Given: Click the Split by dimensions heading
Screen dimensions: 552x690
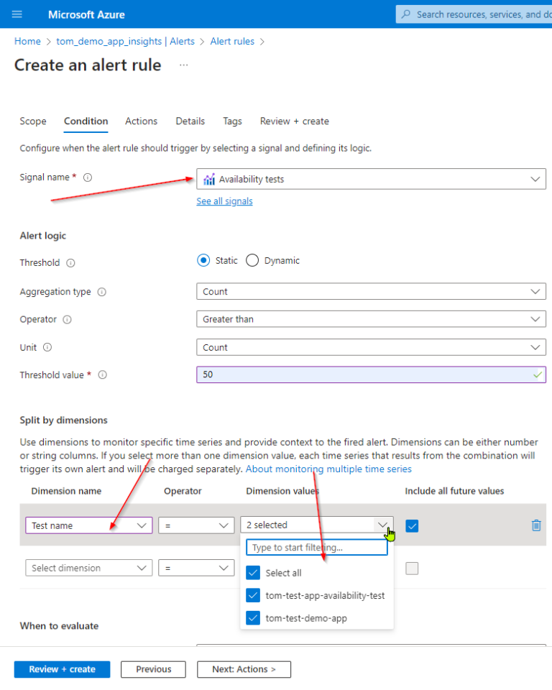Looking at the screenshot, I should (x=63, y=420).
